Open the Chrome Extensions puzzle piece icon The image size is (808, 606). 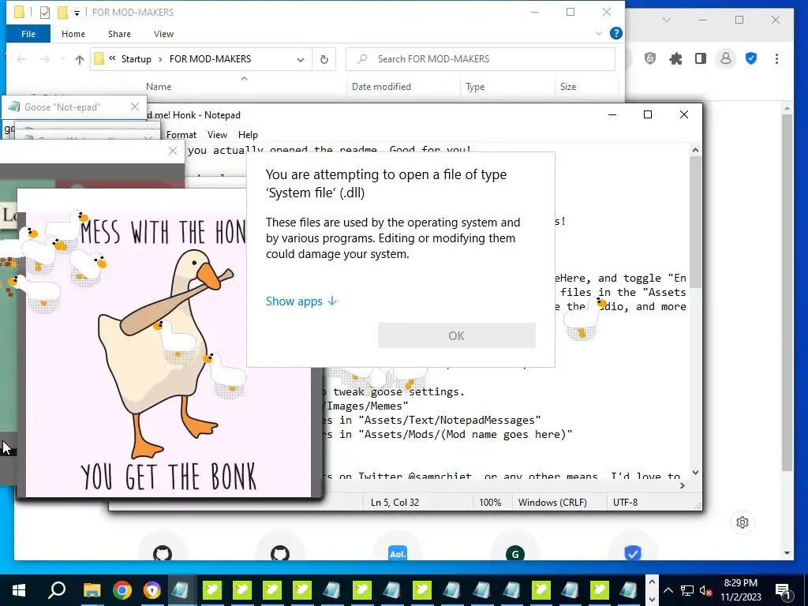pos(675,58)
